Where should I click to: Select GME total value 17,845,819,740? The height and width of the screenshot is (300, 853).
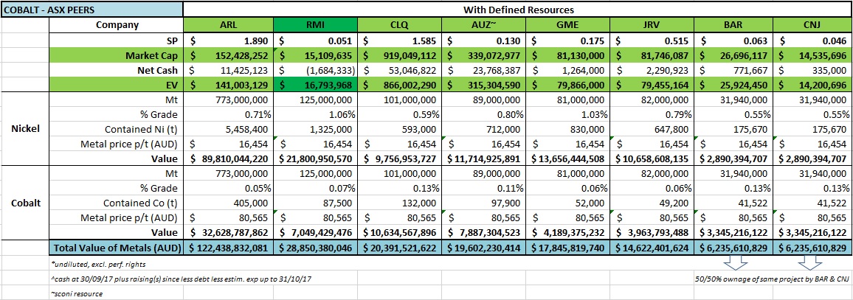click(568, 247)
